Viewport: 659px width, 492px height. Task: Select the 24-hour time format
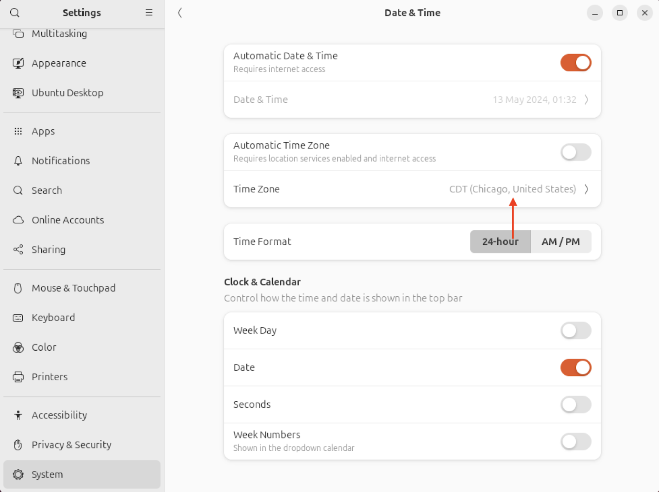click(500, 242)
